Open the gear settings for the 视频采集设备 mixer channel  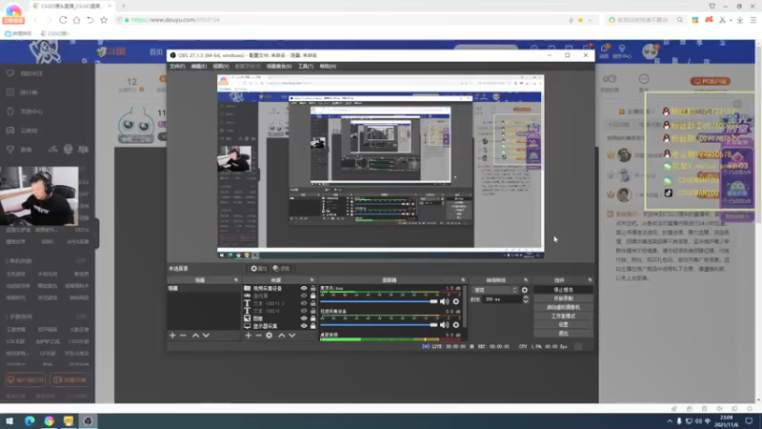[456, 325]
